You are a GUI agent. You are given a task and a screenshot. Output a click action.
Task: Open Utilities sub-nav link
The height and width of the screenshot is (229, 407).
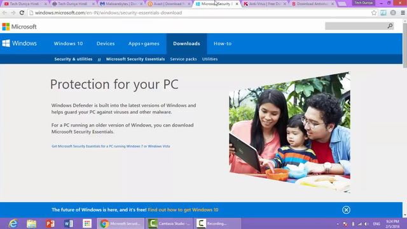point(210,59)
